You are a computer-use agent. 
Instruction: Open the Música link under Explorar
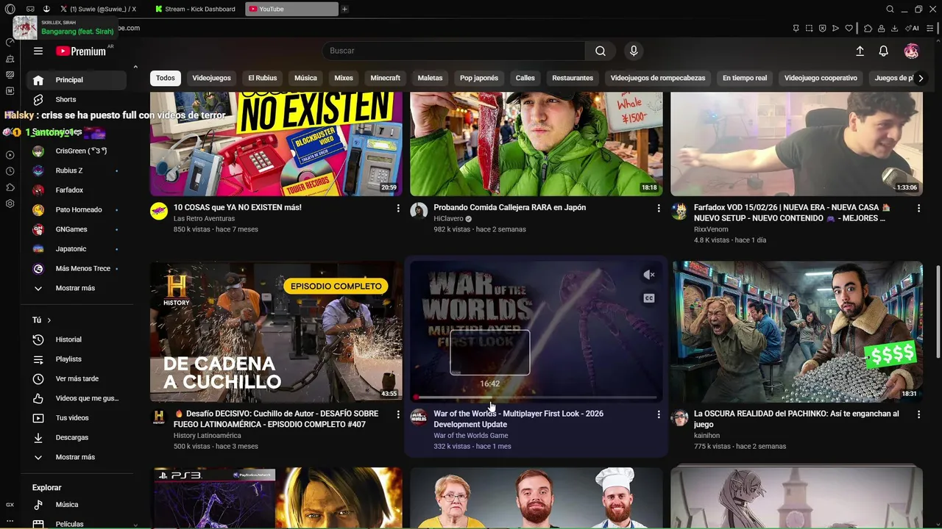(77, 505)
